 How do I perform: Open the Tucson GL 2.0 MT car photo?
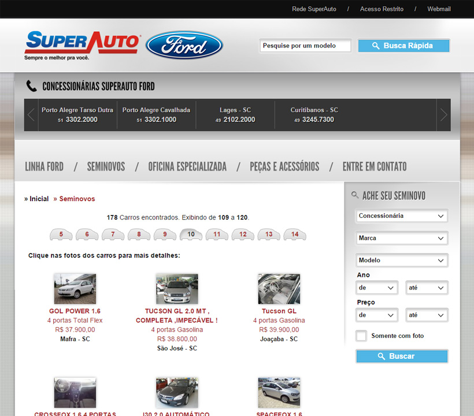tap(177, 289)
